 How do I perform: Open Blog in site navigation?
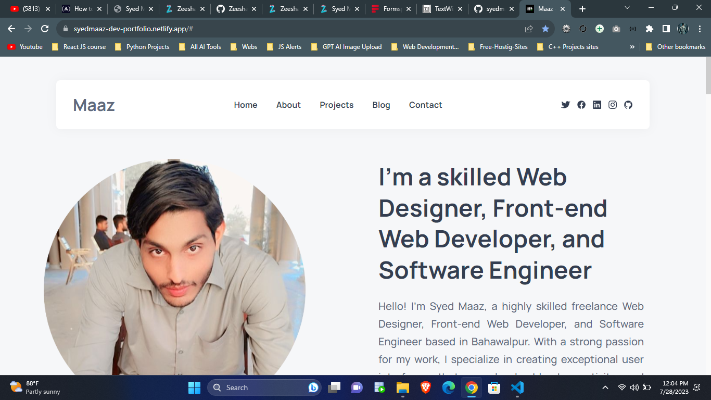click(x=381, y=105)
